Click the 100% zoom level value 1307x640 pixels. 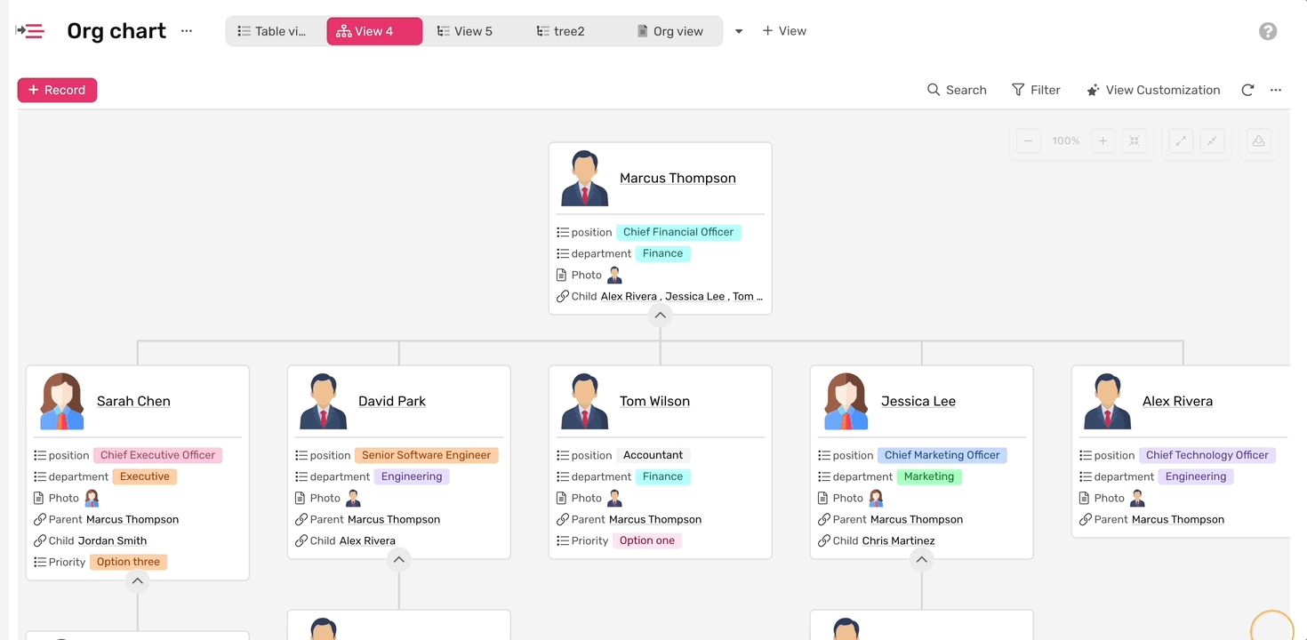(x=1065, y=140)
